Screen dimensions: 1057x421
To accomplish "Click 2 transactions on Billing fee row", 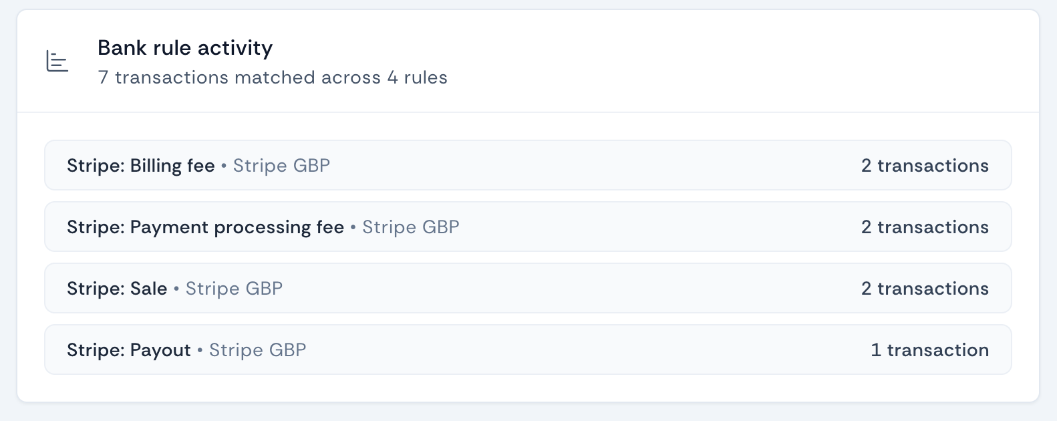I will 925,165.
